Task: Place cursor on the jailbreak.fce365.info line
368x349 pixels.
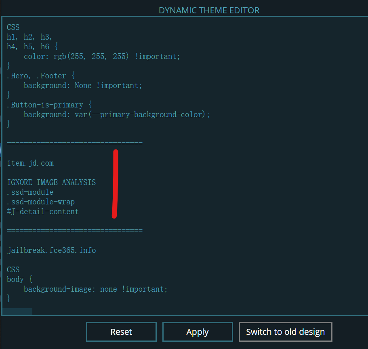Action: click(x=51, y=250)
